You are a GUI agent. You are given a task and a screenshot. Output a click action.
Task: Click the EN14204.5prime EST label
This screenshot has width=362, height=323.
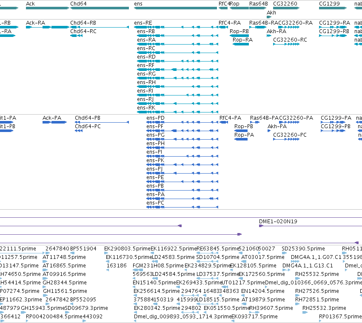click(263, 291)
